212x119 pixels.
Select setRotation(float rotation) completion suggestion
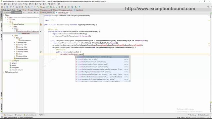102,62
